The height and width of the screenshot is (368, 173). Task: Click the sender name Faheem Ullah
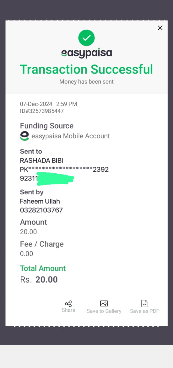coord(40,201)
